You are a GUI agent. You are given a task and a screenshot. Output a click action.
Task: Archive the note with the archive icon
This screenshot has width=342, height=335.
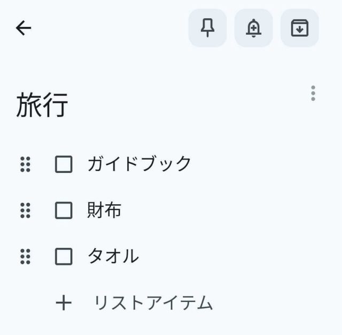[x=300, y=28]
